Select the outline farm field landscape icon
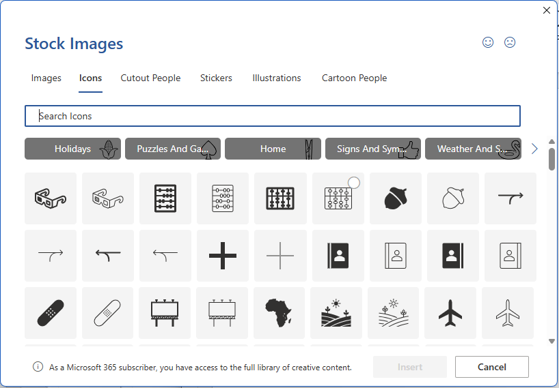The width and height of the screenshot is (559, 388). (393, 312)
